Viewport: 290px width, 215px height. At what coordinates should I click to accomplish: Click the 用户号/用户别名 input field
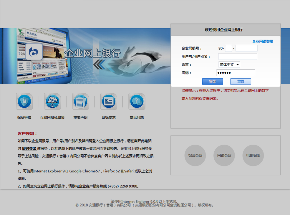[238, 57]
